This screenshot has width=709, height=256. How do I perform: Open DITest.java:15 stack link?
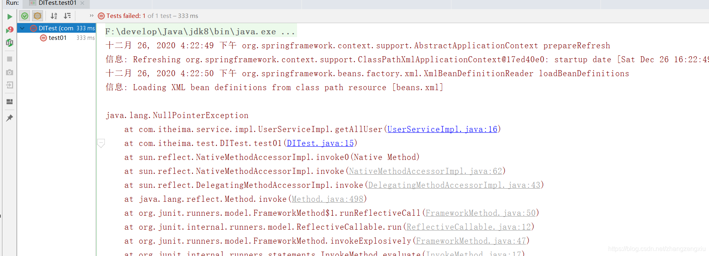pyautogui.click(x=320, y=143)
